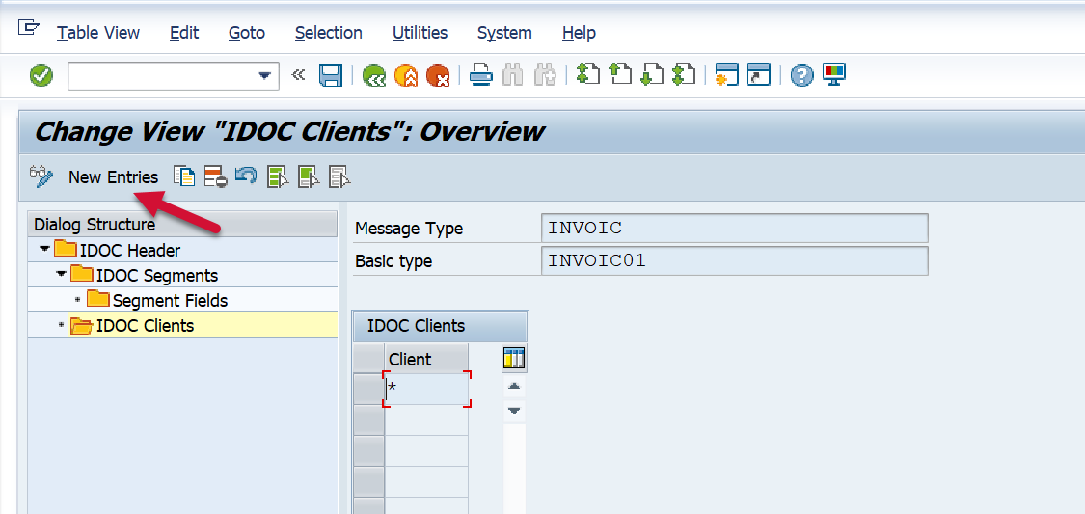Select the second empty row in IDOC Clients table
The width and height of the screenshot is (1085, 514).
(368, 420)
